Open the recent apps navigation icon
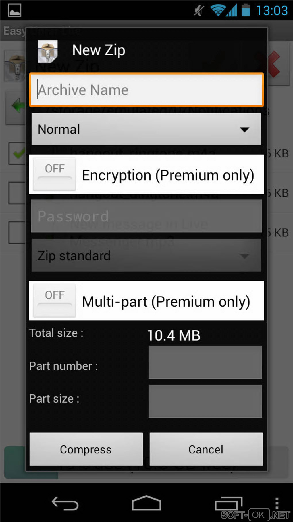Screen dimensions: 293x522 coord(228,504)
